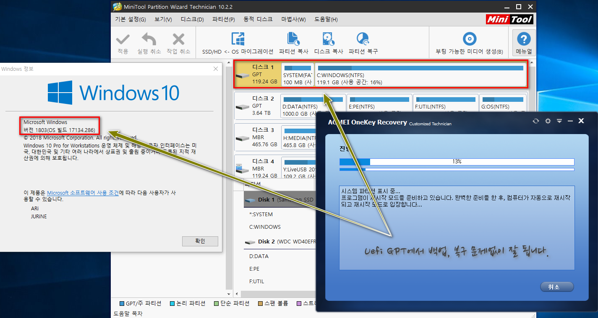Select the 디스크 2 drive icon
Screen dimensions: 598x318
pos(242,107)
